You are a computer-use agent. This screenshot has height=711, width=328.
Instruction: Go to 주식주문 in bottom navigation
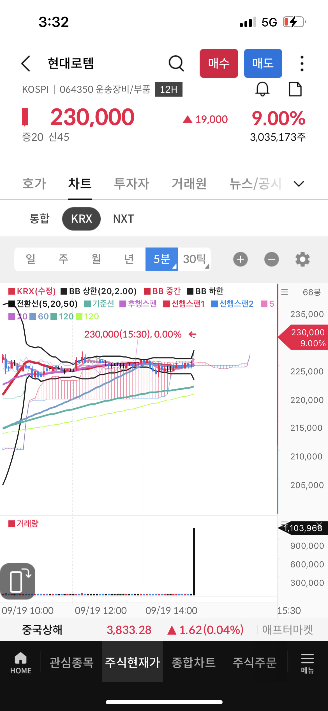[255, 663]
